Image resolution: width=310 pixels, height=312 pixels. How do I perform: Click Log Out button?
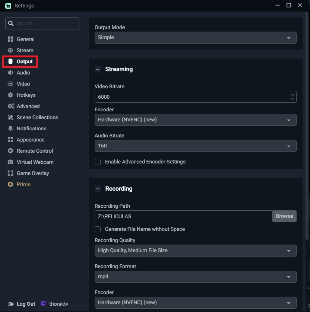(22, 304)
